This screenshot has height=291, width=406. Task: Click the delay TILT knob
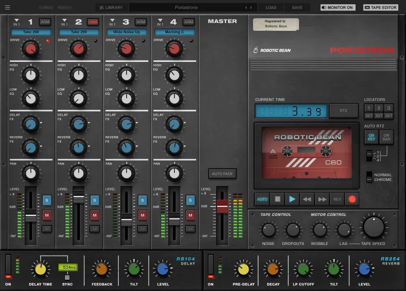point(134,269)
